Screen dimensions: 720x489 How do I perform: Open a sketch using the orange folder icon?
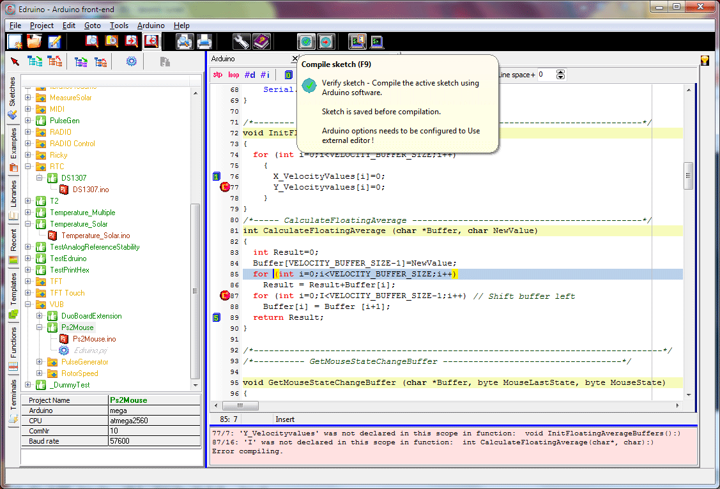point(34,41)
